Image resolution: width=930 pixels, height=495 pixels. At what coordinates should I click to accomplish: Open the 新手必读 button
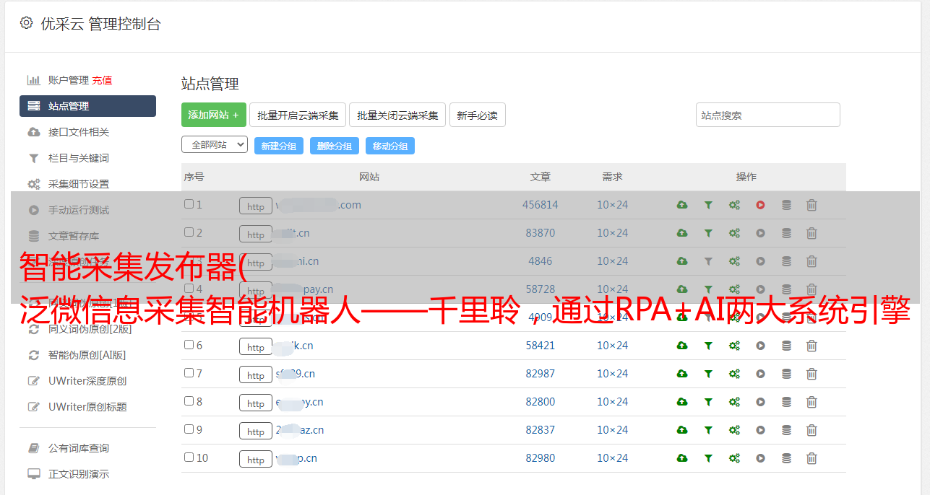[x=477, y=115]
